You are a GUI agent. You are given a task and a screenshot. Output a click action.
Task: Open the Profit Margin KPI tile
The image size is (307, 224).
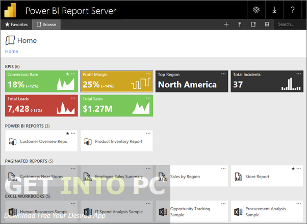(116, 81)
